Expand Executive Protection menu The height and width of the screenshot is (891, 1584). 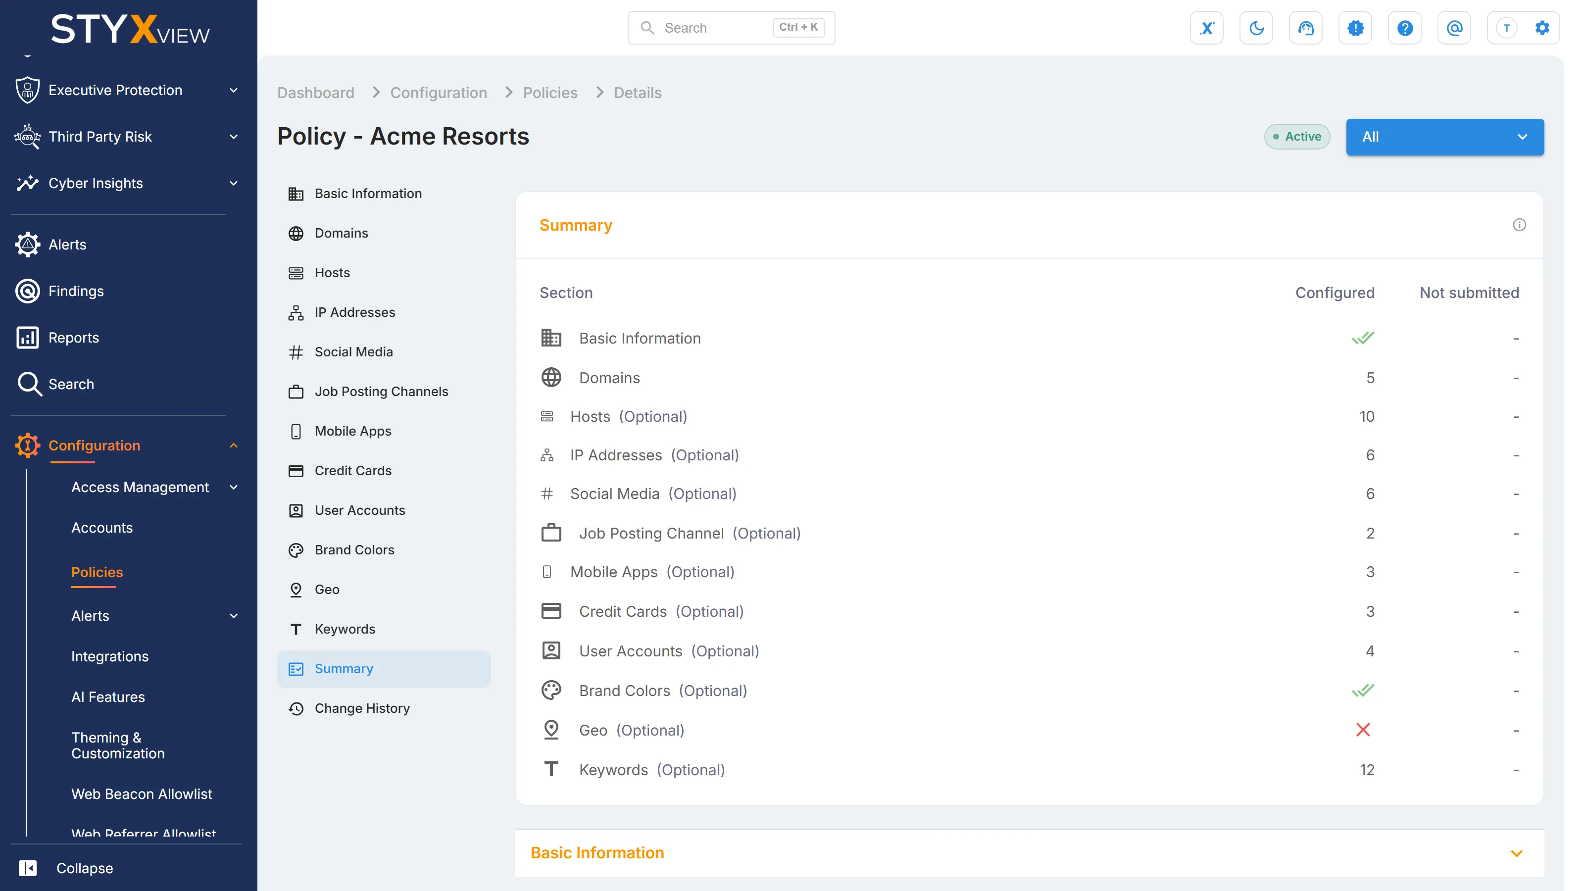click(x=233, y=91)
